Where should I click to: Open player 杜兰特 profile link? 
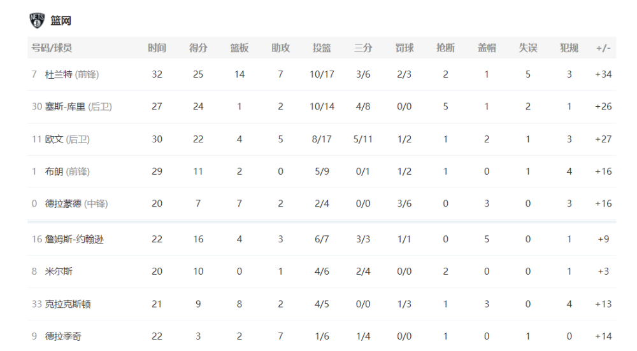[x=59, y=74]
